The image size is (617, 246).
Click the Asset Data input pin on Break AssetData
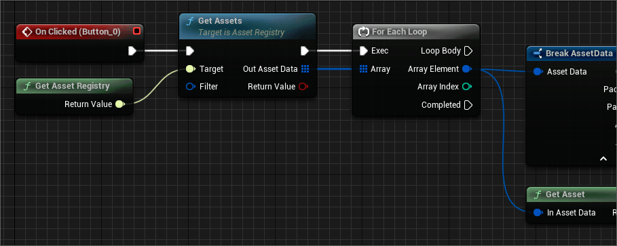pos(538,72)
